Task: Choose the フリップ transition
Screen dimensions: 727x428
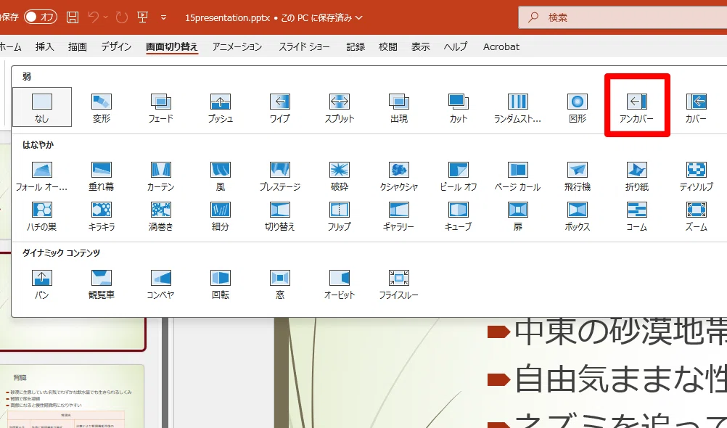Action: (340, 217)
